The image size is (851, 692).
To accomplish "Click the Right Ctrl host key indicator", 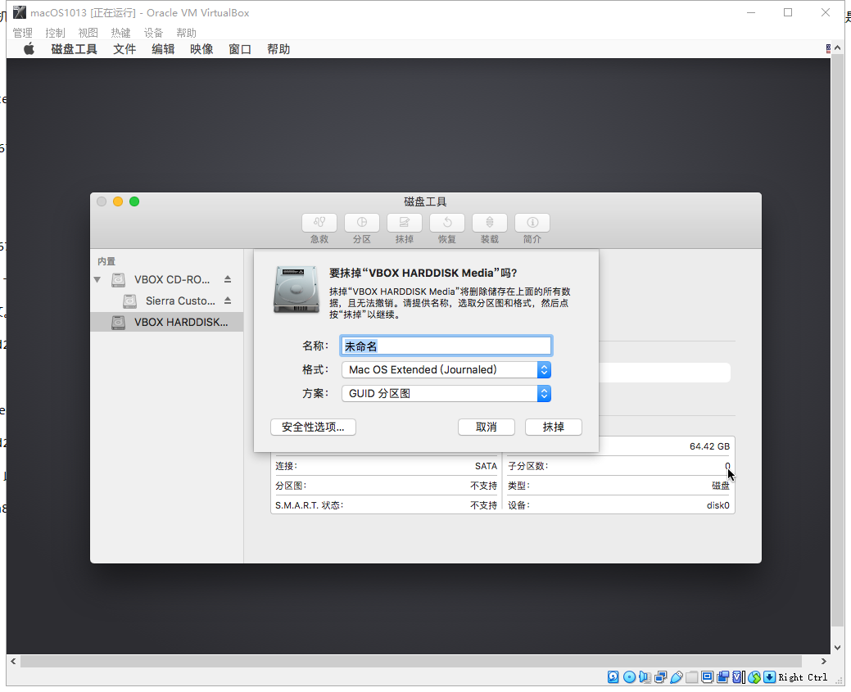I will click(803, 676).
